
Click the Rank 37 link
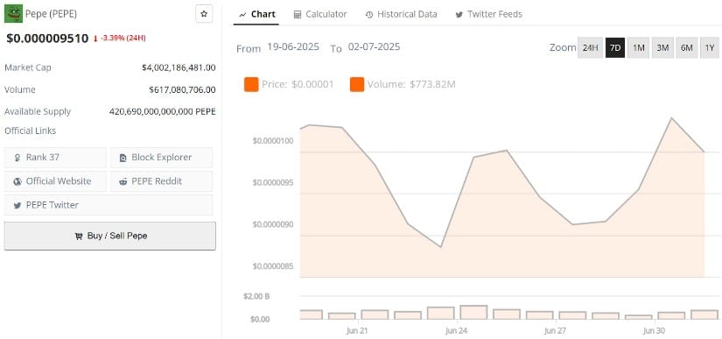click(55, 158)
